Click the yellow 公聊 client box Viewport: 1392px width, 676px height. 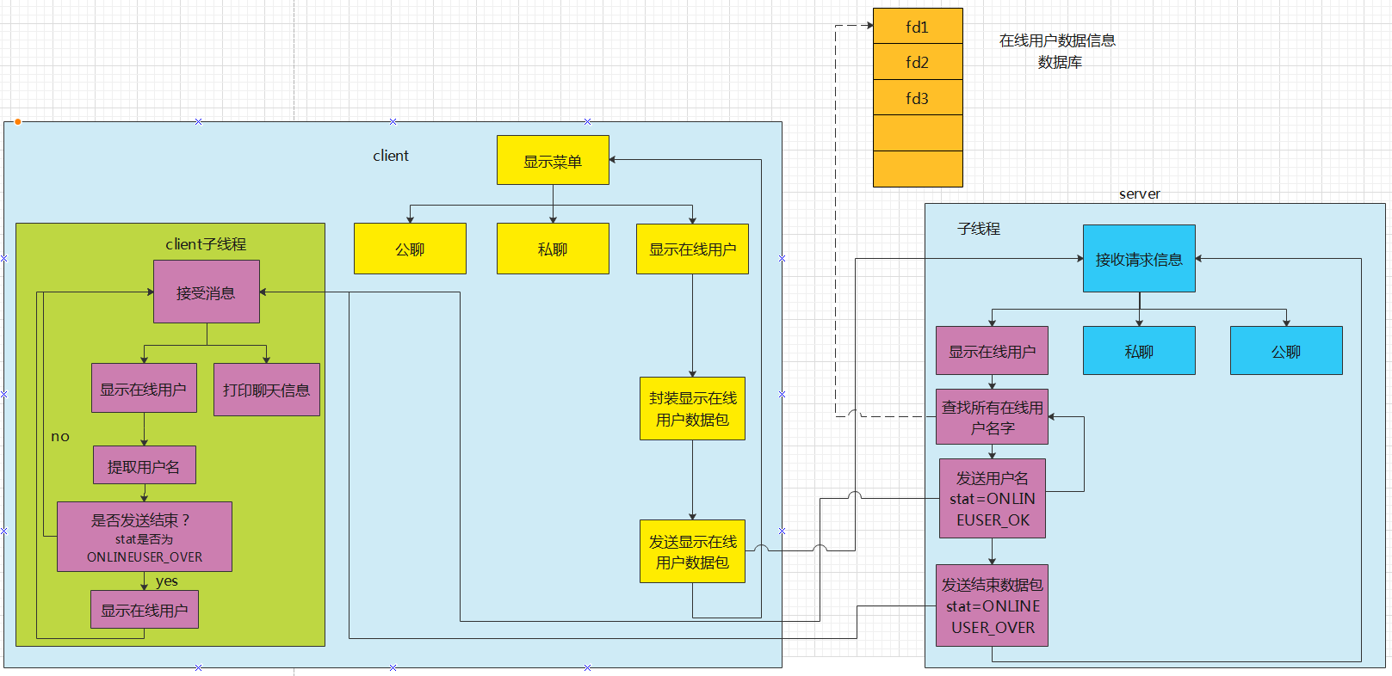point(410,249)
